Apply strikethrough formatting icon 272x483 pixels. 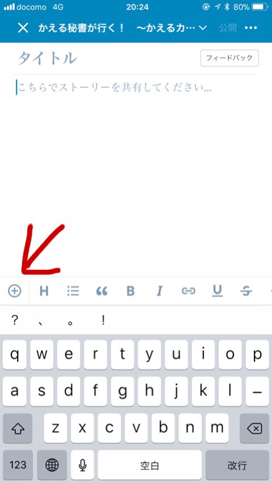pyautogui.click(x=246, y=291)
